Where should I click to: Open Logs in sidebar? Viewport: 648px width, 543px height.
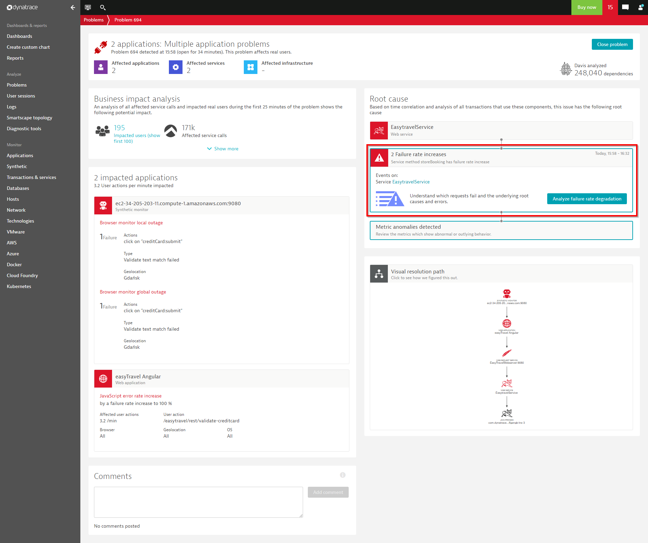[12, 107]
